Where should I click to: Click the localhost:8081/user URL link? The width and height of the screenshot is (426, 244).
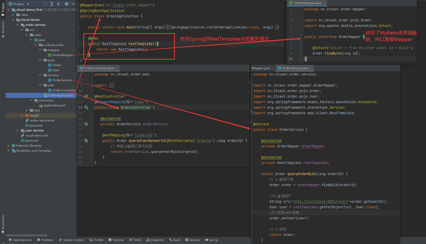click(320, 201)
